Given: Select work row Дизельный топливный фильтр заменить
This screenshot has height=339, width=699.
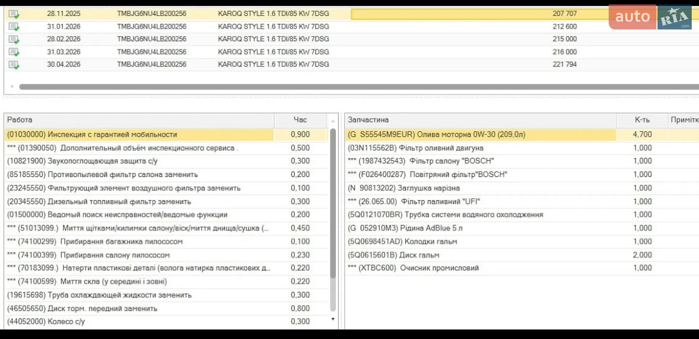Looking at the screenshot, I should (x=166, y=202).
